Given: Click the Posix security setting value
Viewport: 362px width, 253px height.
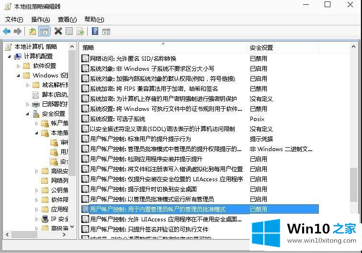Looking at the screenshot, I should click(257, 119).
